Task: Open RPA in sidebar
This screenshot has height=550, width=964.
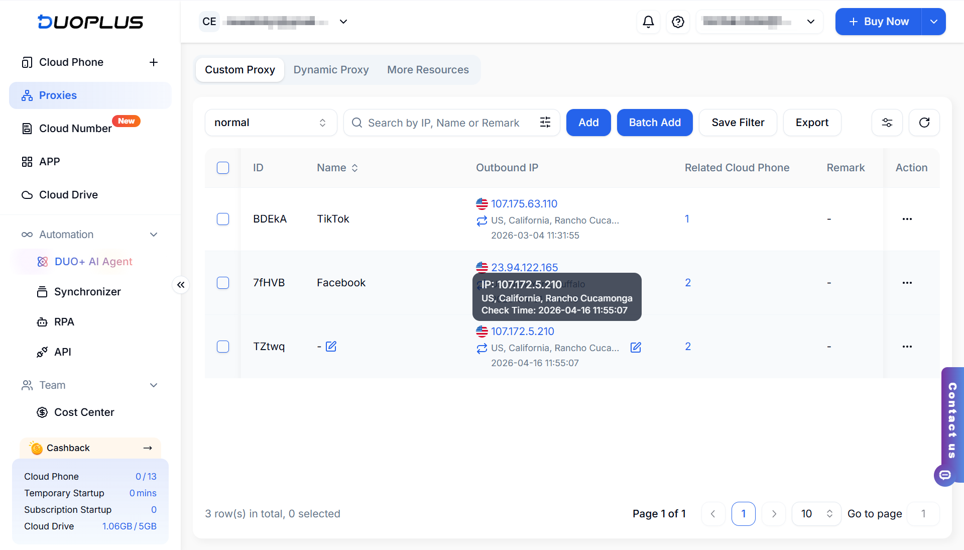Action: point(64,322)
